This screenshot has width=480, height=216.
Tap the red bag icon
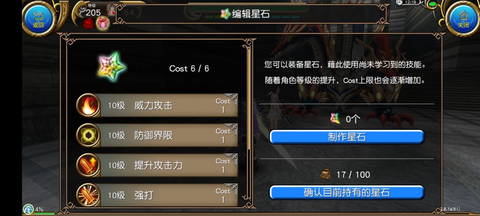pos(88,24)
